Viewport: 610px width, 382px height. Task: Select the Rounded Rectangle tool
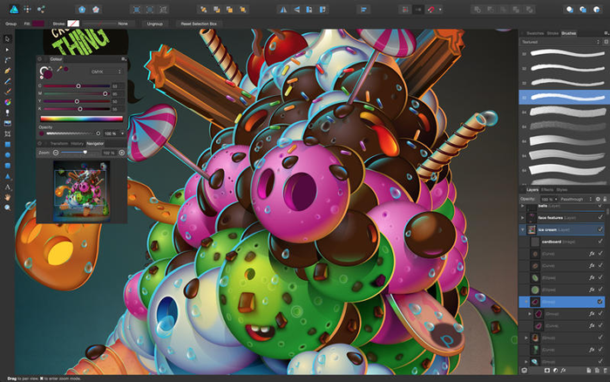pos(7,166)
